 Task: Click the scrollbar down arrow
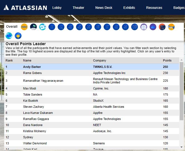[x=181, y=147]
